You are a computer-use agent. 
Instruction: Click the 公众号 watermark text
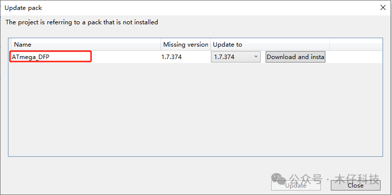[x=305, y=179]
